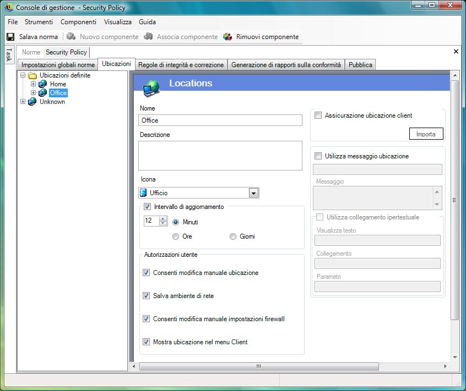Select the Minuti radio button
The height and width of the screenshot is (391, 466).
pyautogui.click(x=176, y=222)
